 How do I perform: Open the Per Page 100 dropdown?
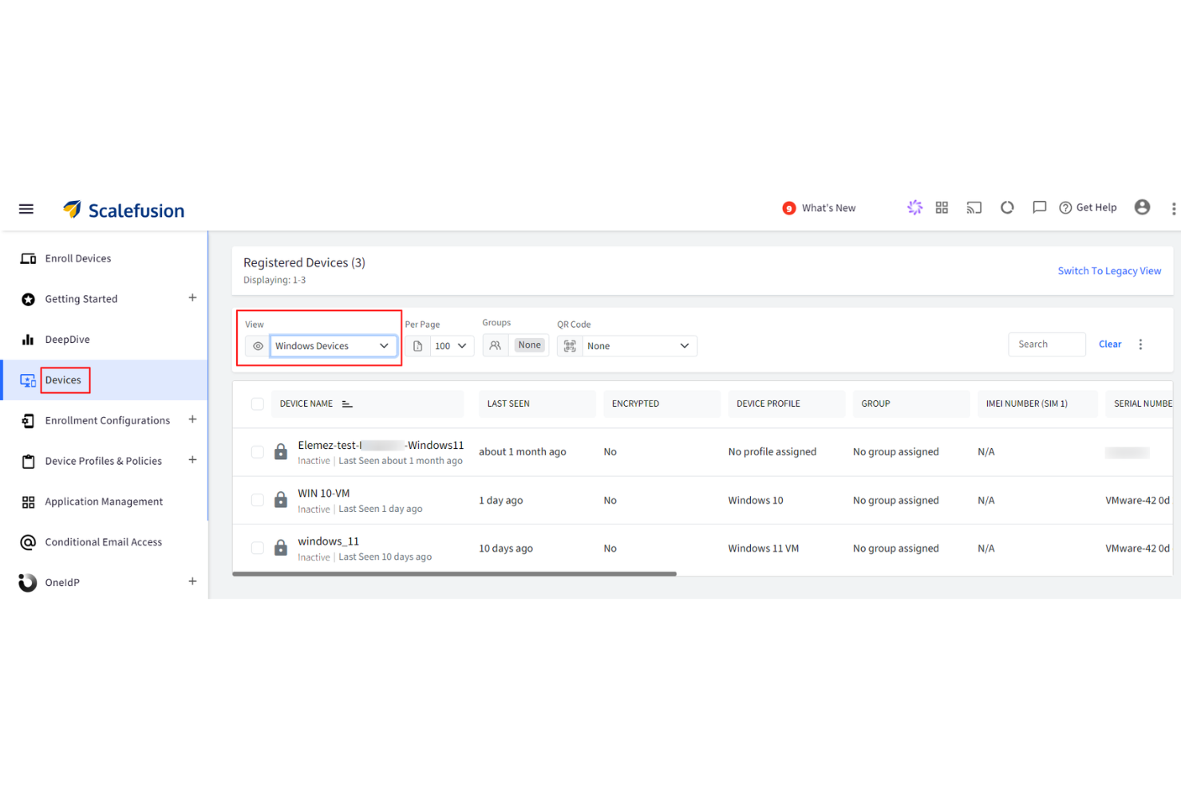tap(452, 346)
